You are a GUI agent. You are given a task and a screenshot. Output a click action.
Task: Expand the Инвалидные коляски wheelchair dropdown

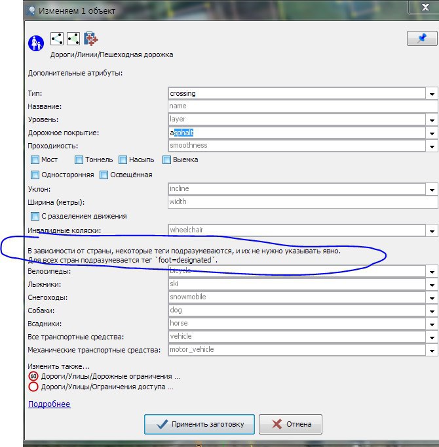pyautogui.click(x=432, y=230)
